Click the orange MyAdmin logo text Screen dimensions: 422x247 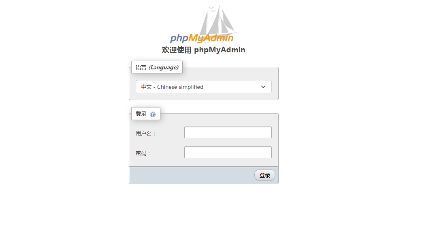click(x=211, y=38)
